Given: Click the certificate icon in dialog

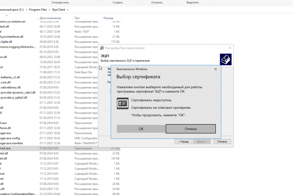Looking at the screenshot, I should 122,103.
